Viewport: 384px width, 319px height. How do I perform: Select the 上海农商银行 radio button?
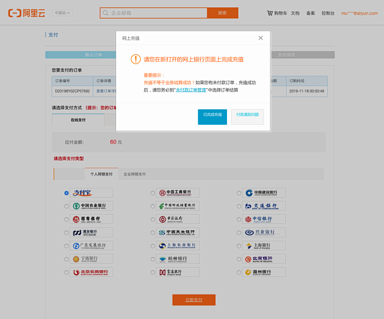coord(153,246)
